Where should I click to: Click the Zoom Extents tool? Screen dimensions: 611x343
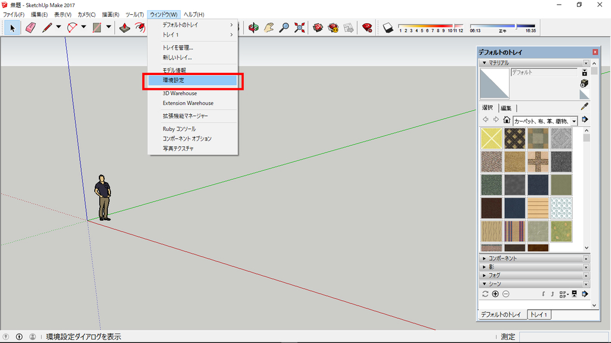[x=300, y=28]
